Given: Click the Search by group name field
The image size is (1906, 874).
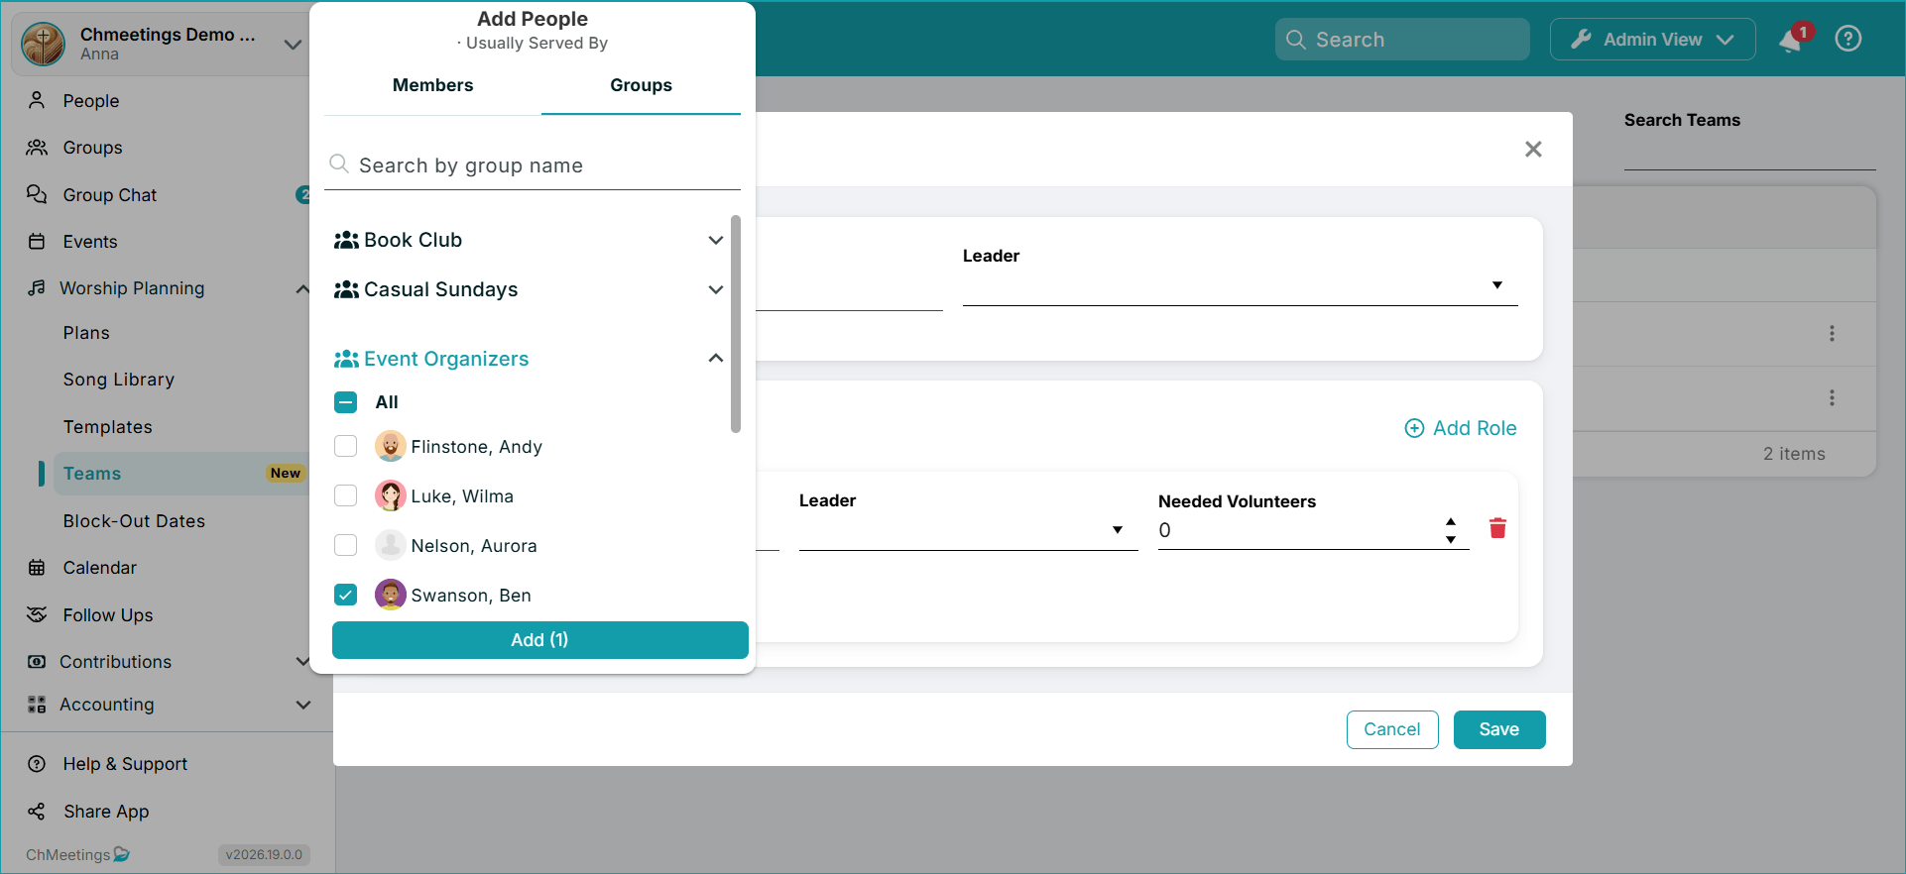Looking at the screenshot, I should coord(533,165).
